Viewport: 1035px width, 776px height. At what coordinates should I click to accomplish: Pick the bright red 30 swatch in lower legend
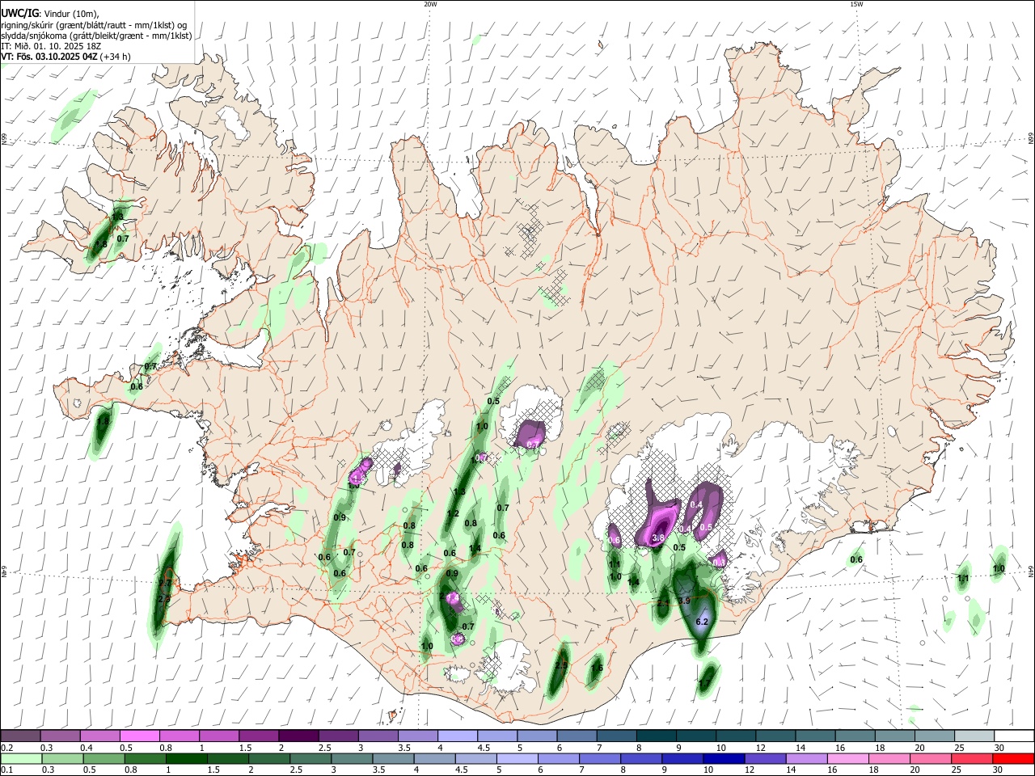click(1014, 758)
